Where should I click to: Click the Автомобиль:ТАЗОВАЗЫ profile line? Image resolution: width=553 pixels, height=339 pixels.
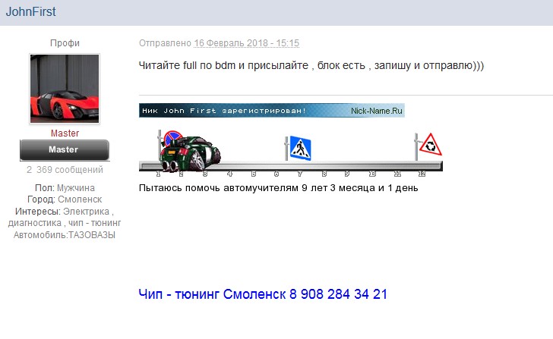[x=65, y=235]
